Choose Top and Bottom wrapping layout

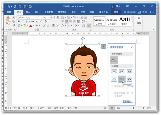pyautogui.click(x=114, y=79)
